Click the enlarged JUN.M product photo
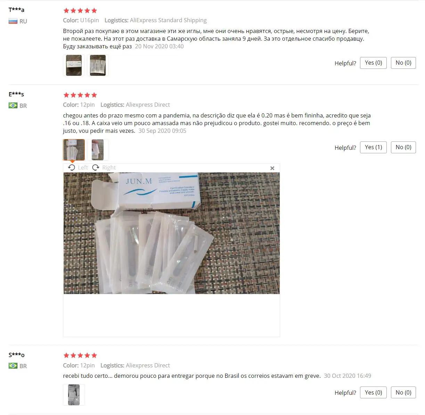Viewport: 425px width, 415px height. point(172,233)
